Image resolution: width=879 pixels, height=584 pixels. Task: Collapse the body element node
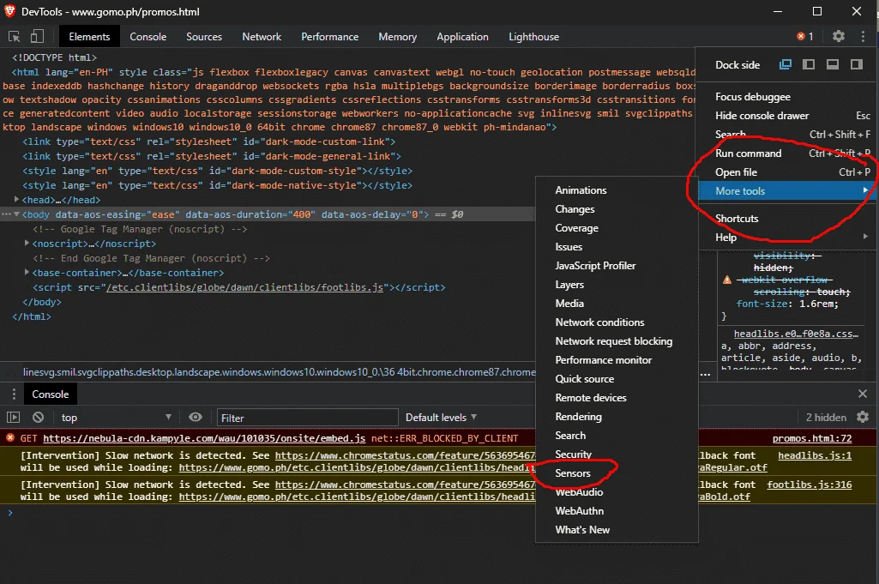pos(16,214)
